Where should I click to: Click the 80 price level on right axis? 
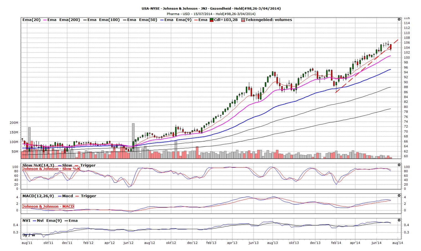pos(406,107)
